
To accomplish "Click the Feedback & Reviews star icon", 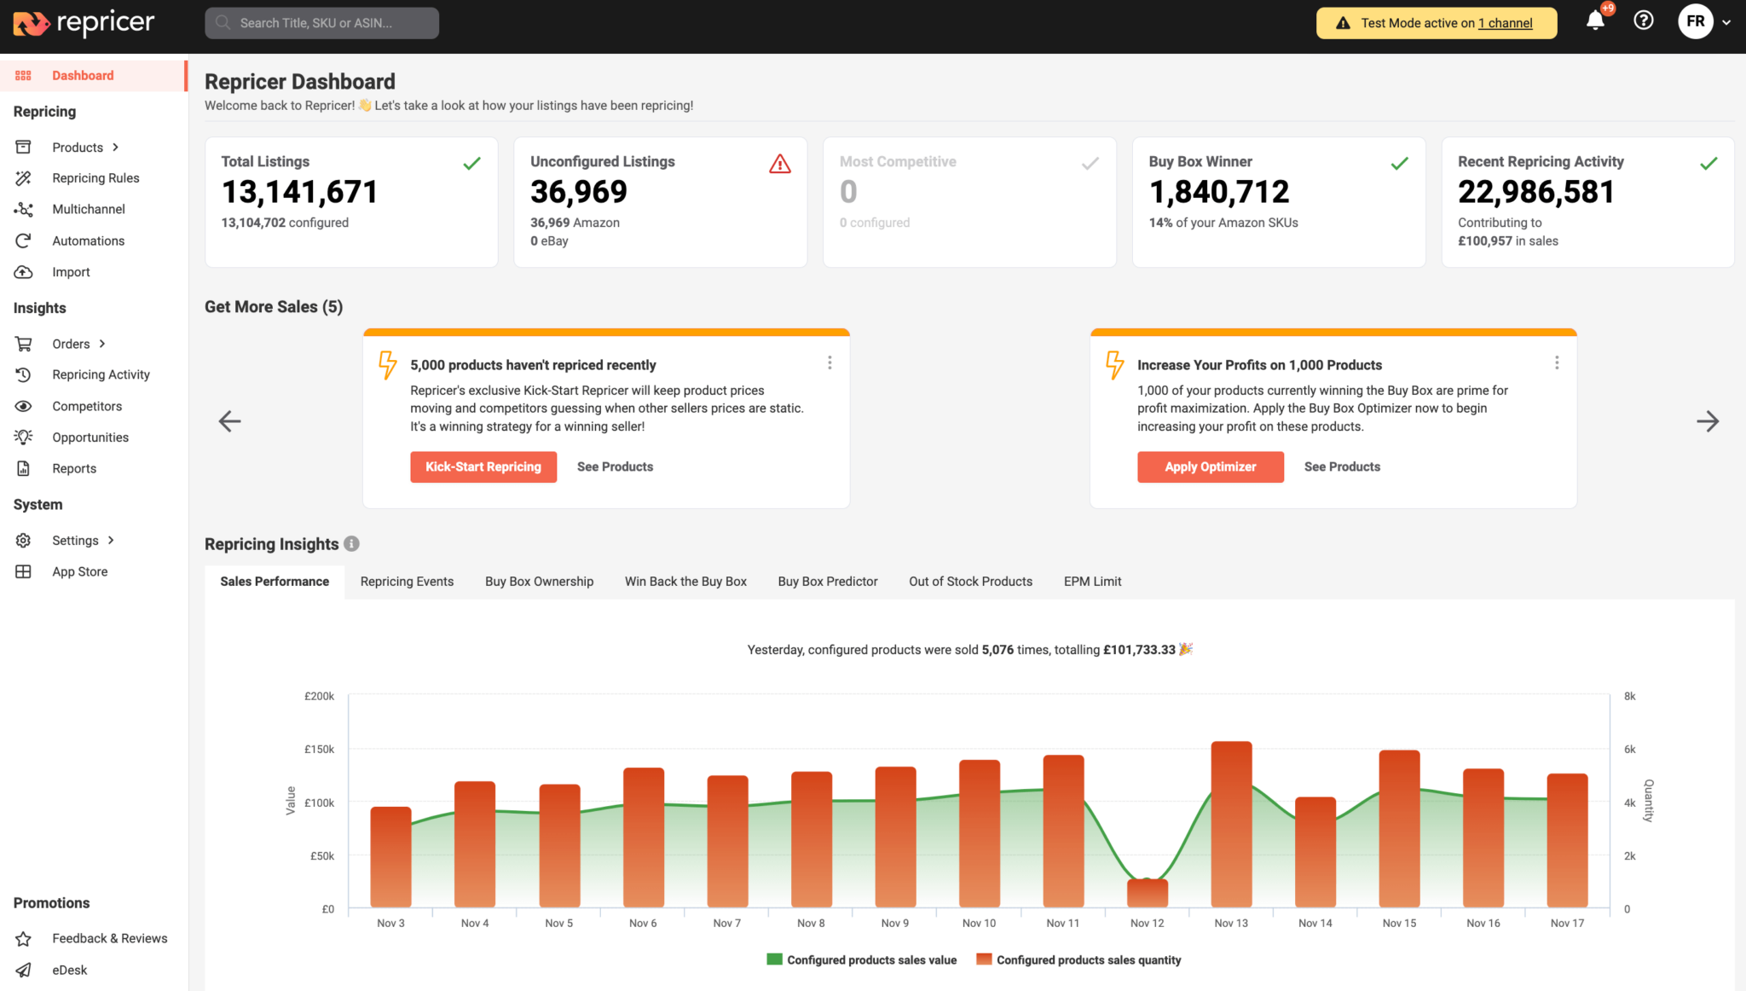I will pyautogui.click(x=24, y=938).
